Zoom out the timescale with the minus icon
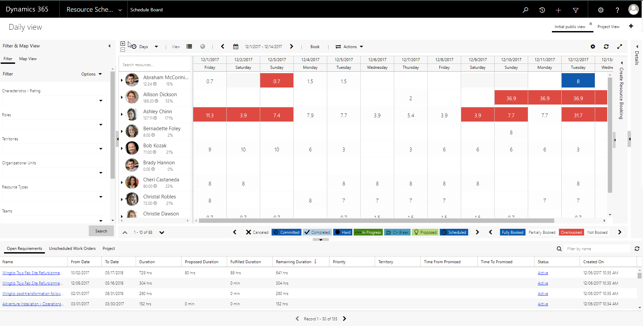The width and height of the screenshot is (643, 326). [x=123, y=49]
